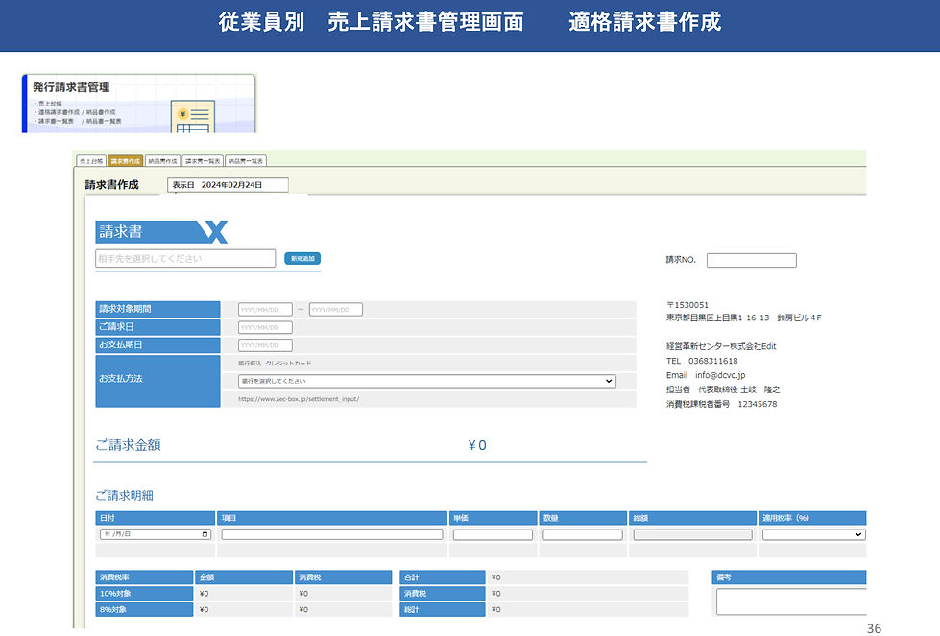Open the 適用税率 (%) dropdown
Screen dimensions: 940x636
(x=813, y=534)
